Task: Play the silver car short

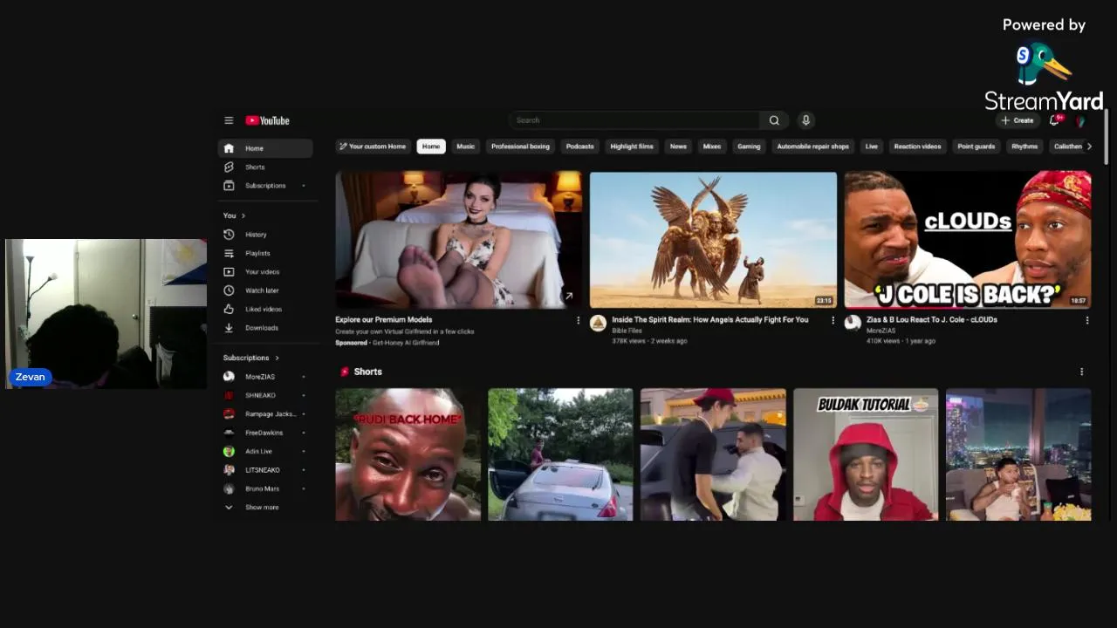Action: point(560,454)
